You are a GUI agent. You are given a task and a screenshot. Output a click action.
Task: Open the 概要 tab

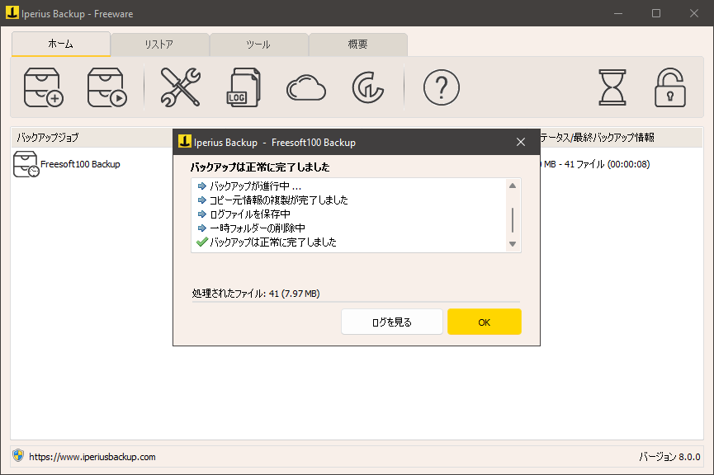[358, 45]
